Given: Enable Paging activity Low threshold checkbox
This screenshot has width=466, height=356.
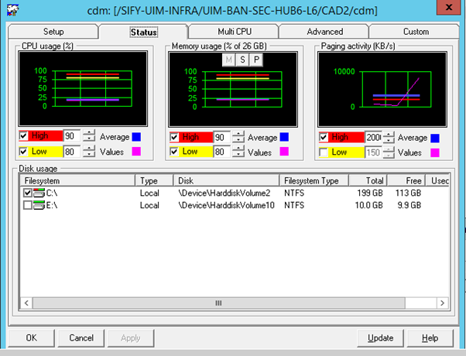Looking at the screenshot, I should click(324, 152).
